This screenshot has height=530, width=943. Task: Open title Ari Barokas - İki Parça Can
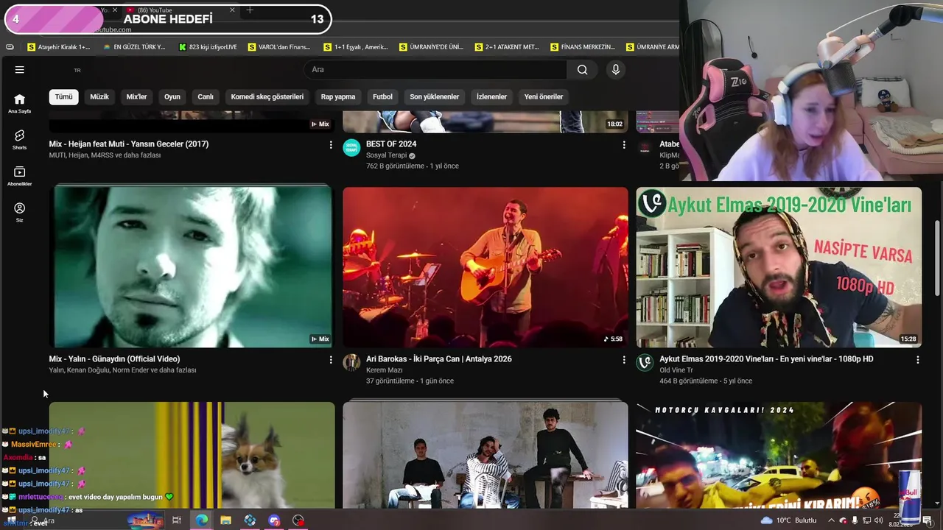438,359
